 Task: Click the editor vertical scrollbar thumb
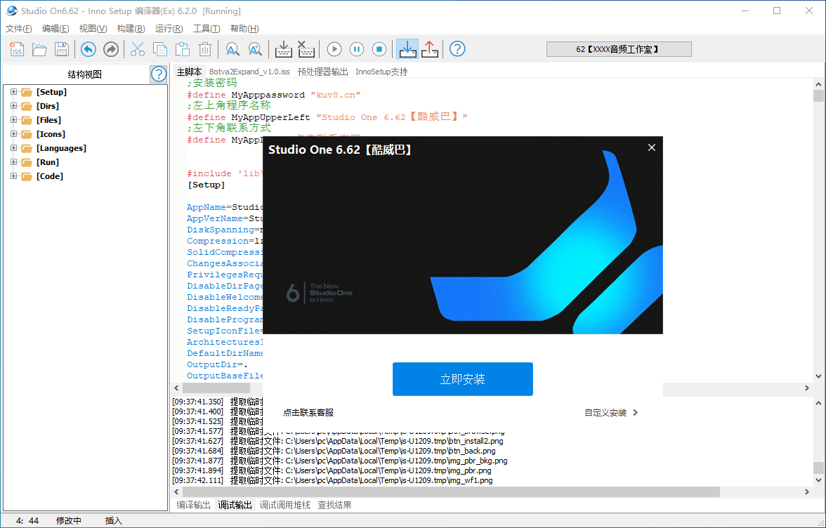pos(818,95)
